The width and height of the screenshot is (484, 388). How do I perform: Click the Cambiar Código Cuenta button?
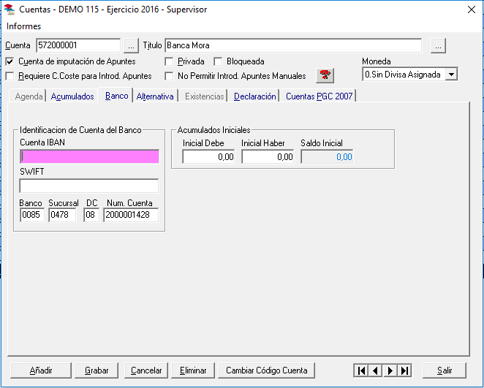(267, 370)
